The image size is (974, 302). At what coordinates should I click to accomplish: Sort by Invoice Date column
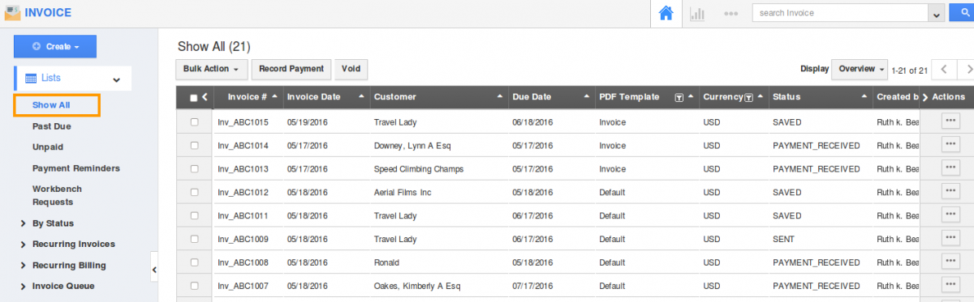pyautogui.click(x=360, y=96)
